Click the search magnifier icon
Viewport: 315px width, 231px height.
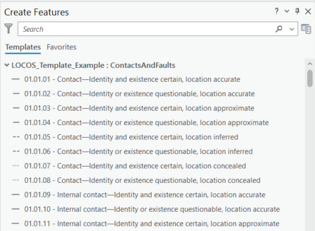279,29
